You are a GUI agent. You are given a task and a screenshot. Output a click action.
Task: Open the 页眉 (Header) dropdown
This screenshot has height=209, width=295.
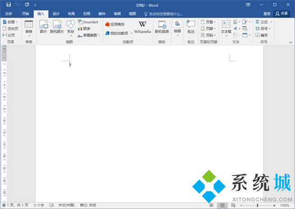pyautogui.click(x=208, y=22)
